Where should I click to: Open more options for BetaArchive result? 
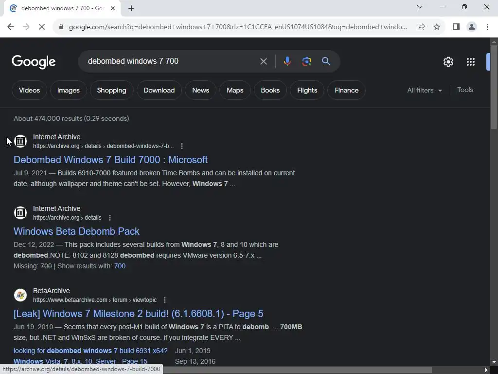coord(165,300)
